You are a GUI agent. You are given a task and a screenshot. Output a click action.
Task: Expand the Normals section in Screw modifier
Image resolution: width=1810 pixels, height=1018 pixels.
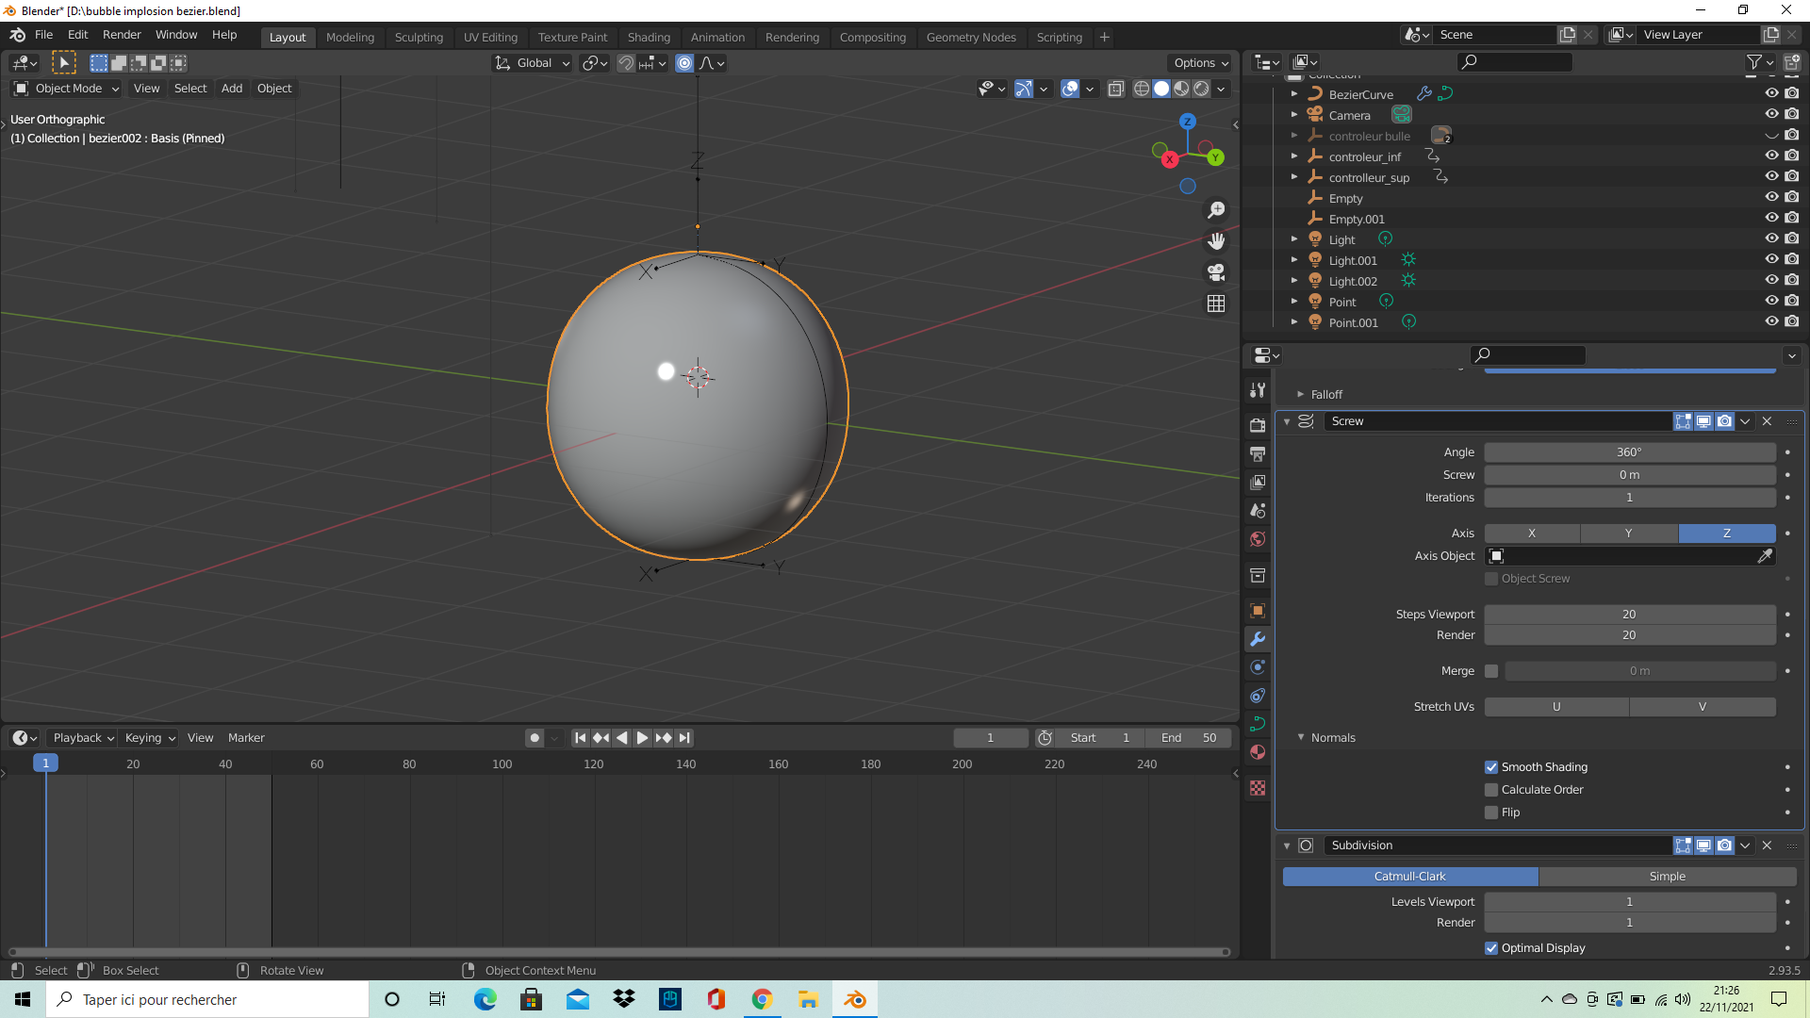pyautogui.click(x=1300, y=737)
